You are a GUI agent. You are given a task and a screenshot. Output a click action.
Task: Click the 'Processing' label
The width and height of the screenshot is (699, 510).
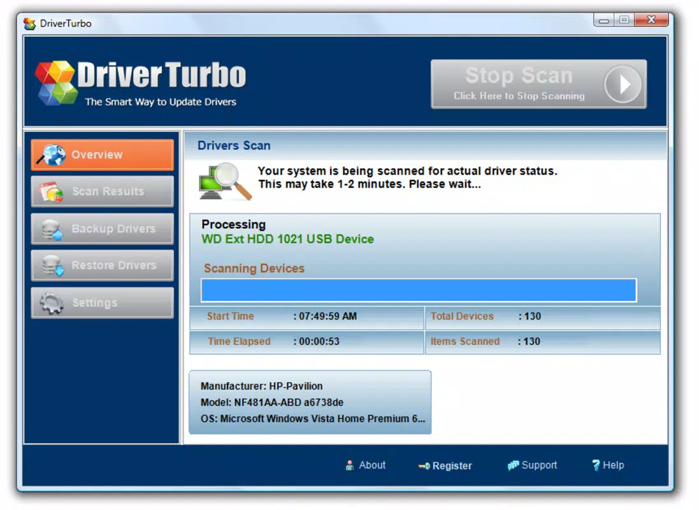234,224
